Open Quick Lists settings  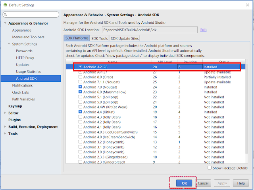click(x=20, y=92)
